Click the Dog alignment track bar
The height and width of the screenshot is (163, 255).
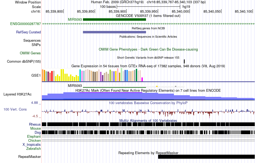tap(148, 132)
